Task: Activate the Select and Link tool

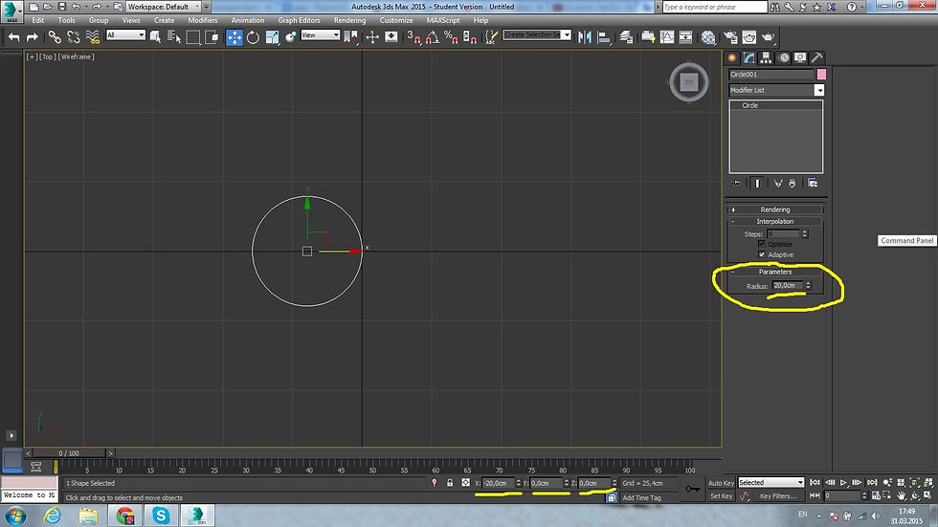Action: [x=55, y=37]
